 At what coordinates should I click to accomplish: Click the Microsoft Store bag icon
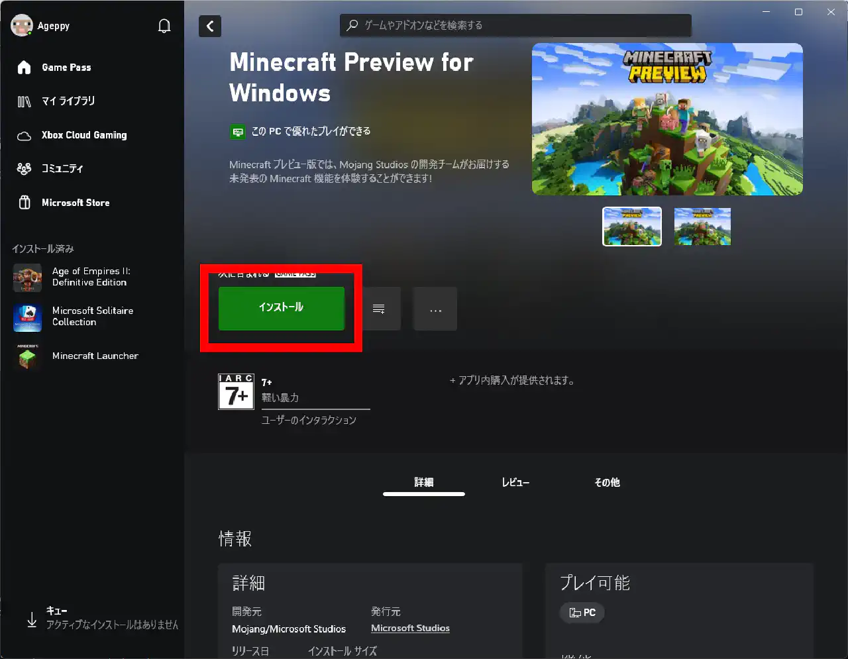tap(25, 203)
